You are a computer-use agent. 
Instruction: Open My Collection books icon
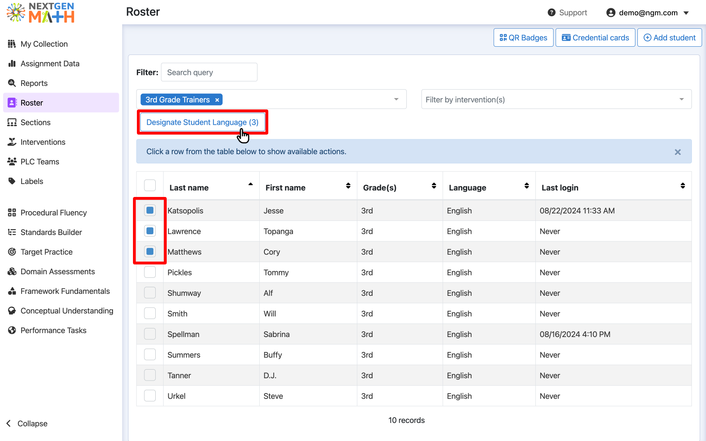(12, 44)
